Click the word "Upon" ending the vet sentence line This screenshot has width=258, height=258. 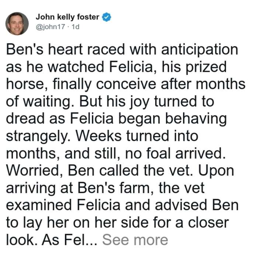coord(216,171)
